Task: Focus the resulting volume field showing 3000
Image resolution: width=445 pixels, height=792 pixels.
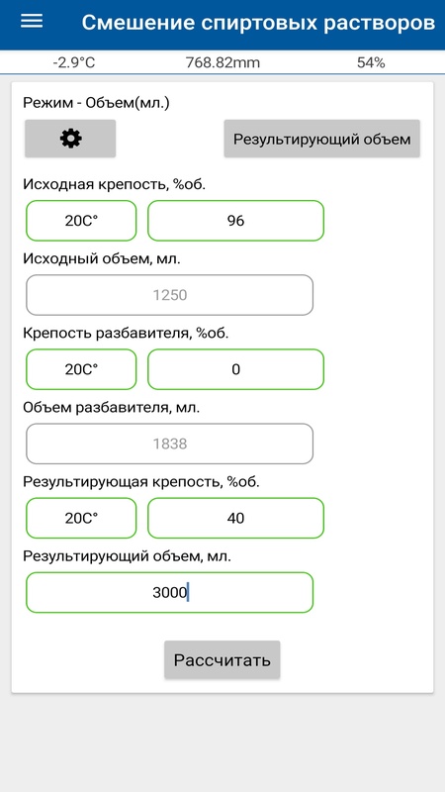Action: click(169, 592)
